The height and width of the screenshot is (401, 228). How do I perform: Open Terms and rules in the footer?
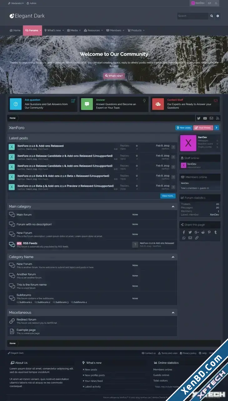(168, 353)
